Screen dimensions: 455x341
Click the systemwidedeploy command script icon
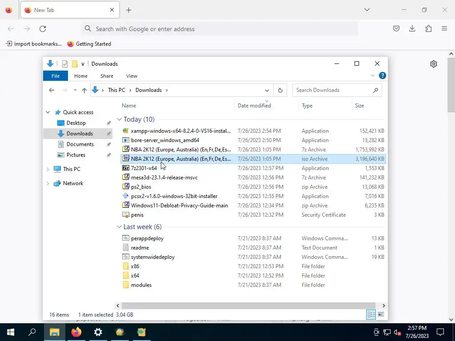pos(125,257)
